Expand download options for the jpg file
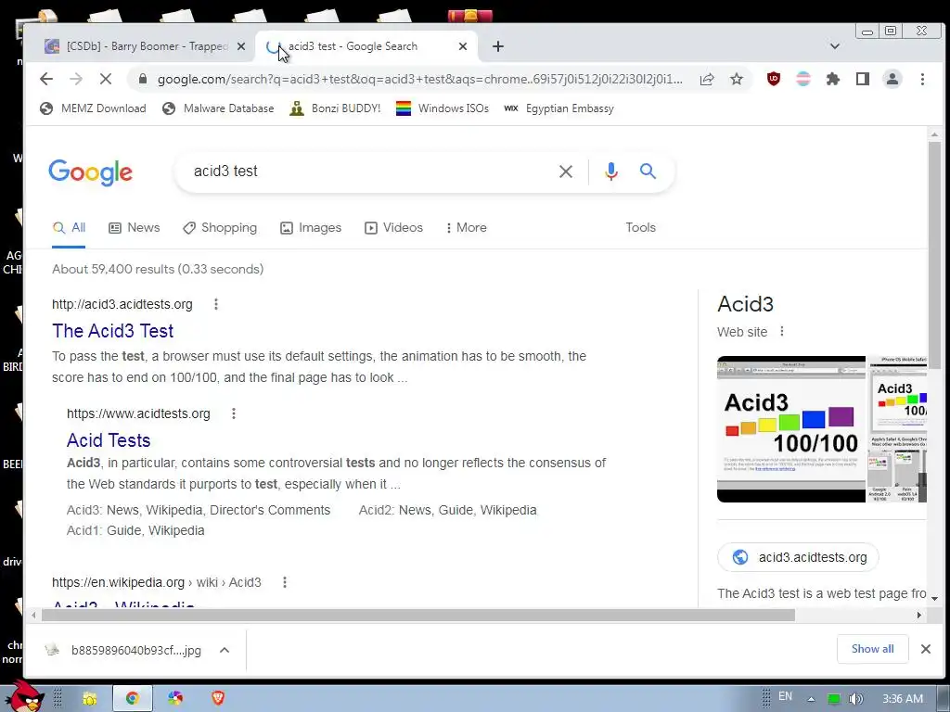Viewport: 950px width, 712px height. (225, 650)
